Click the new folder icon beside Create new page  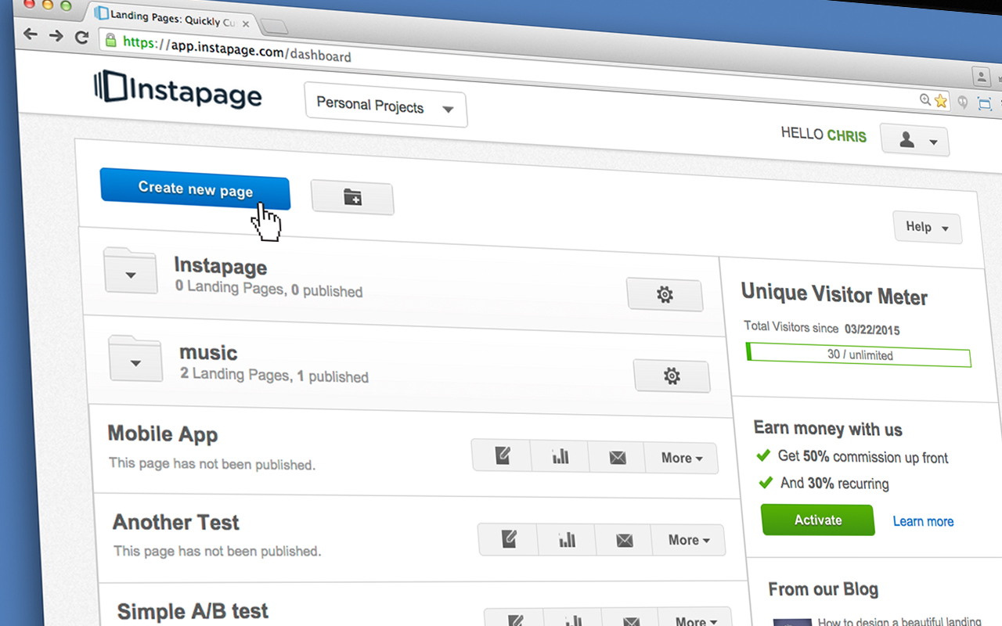click(352, 198)
